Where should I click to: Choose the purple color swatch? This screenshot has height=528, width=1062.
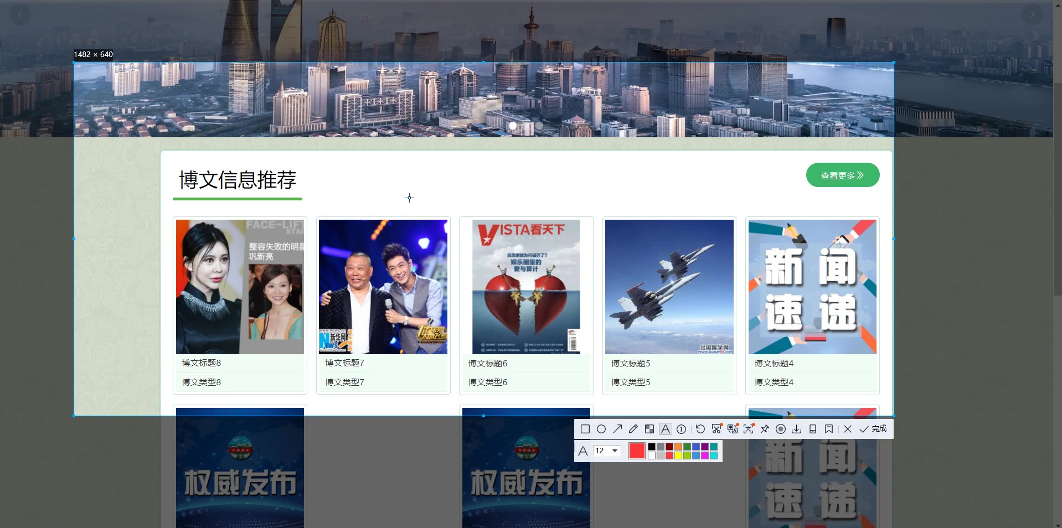tap(705, 447)
